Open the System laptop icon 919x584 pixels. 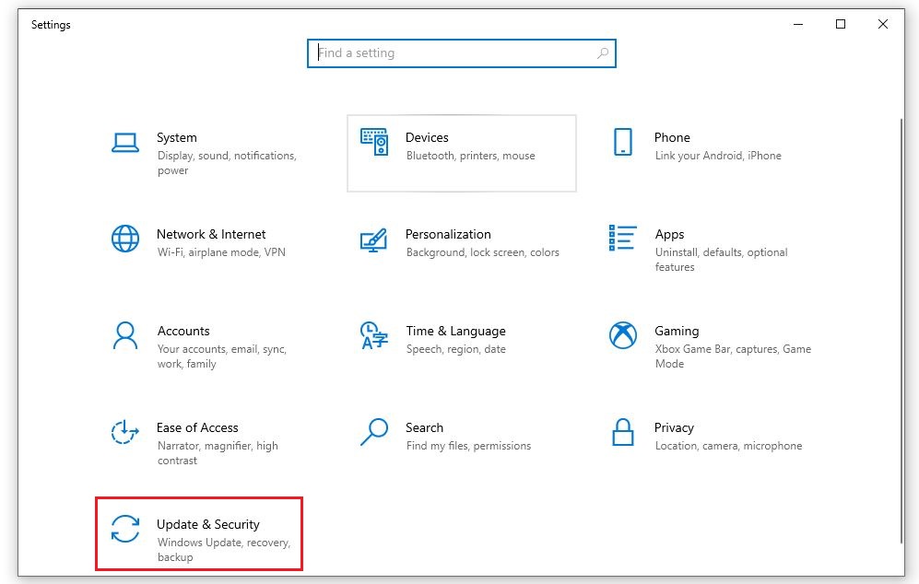click(x=124, y=143)
